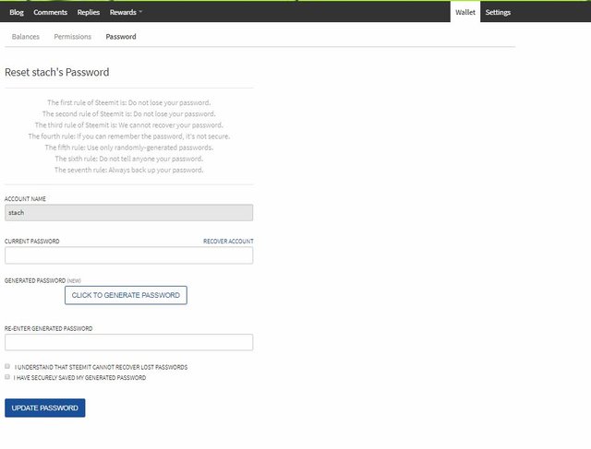Click the 'Reset stach's Password' heading

(57, 72)
